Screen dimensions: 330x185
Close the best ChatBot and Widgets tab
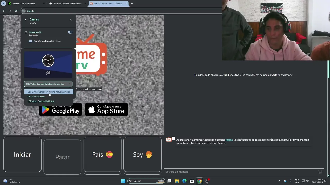(x=85, y=4)
